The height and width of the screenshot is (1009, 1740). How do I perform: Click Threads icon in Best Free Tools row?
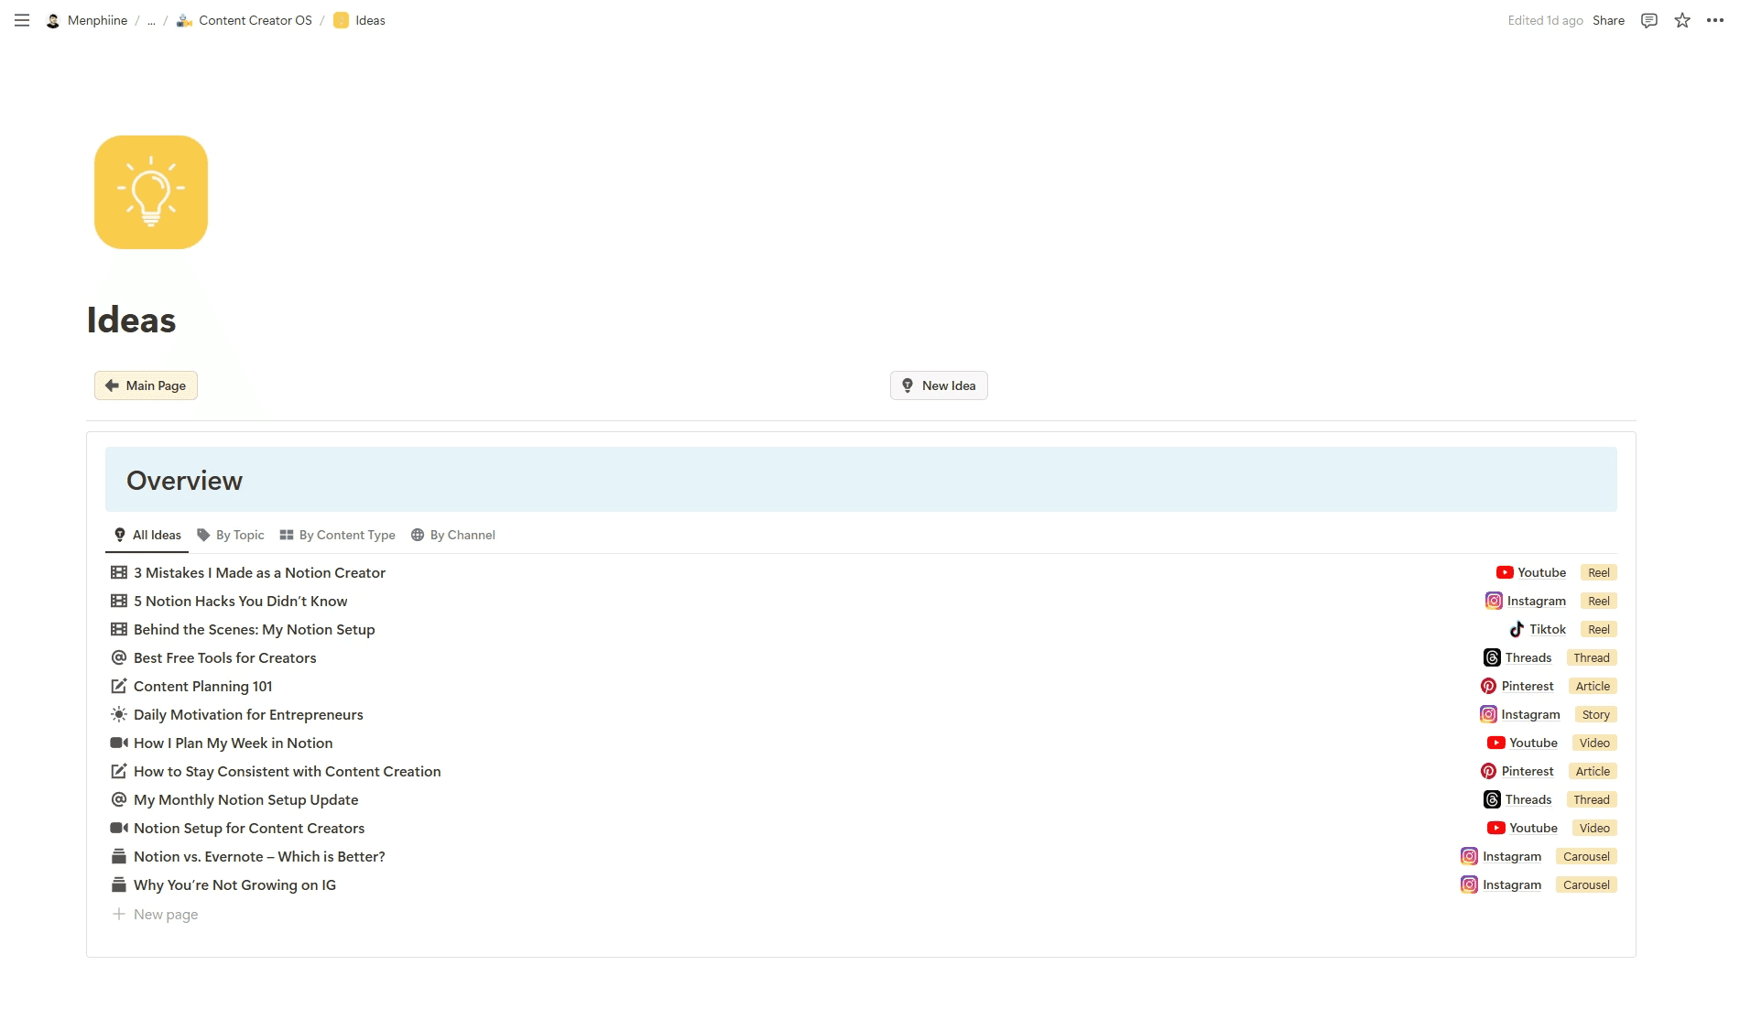[x=1492, y=657]
